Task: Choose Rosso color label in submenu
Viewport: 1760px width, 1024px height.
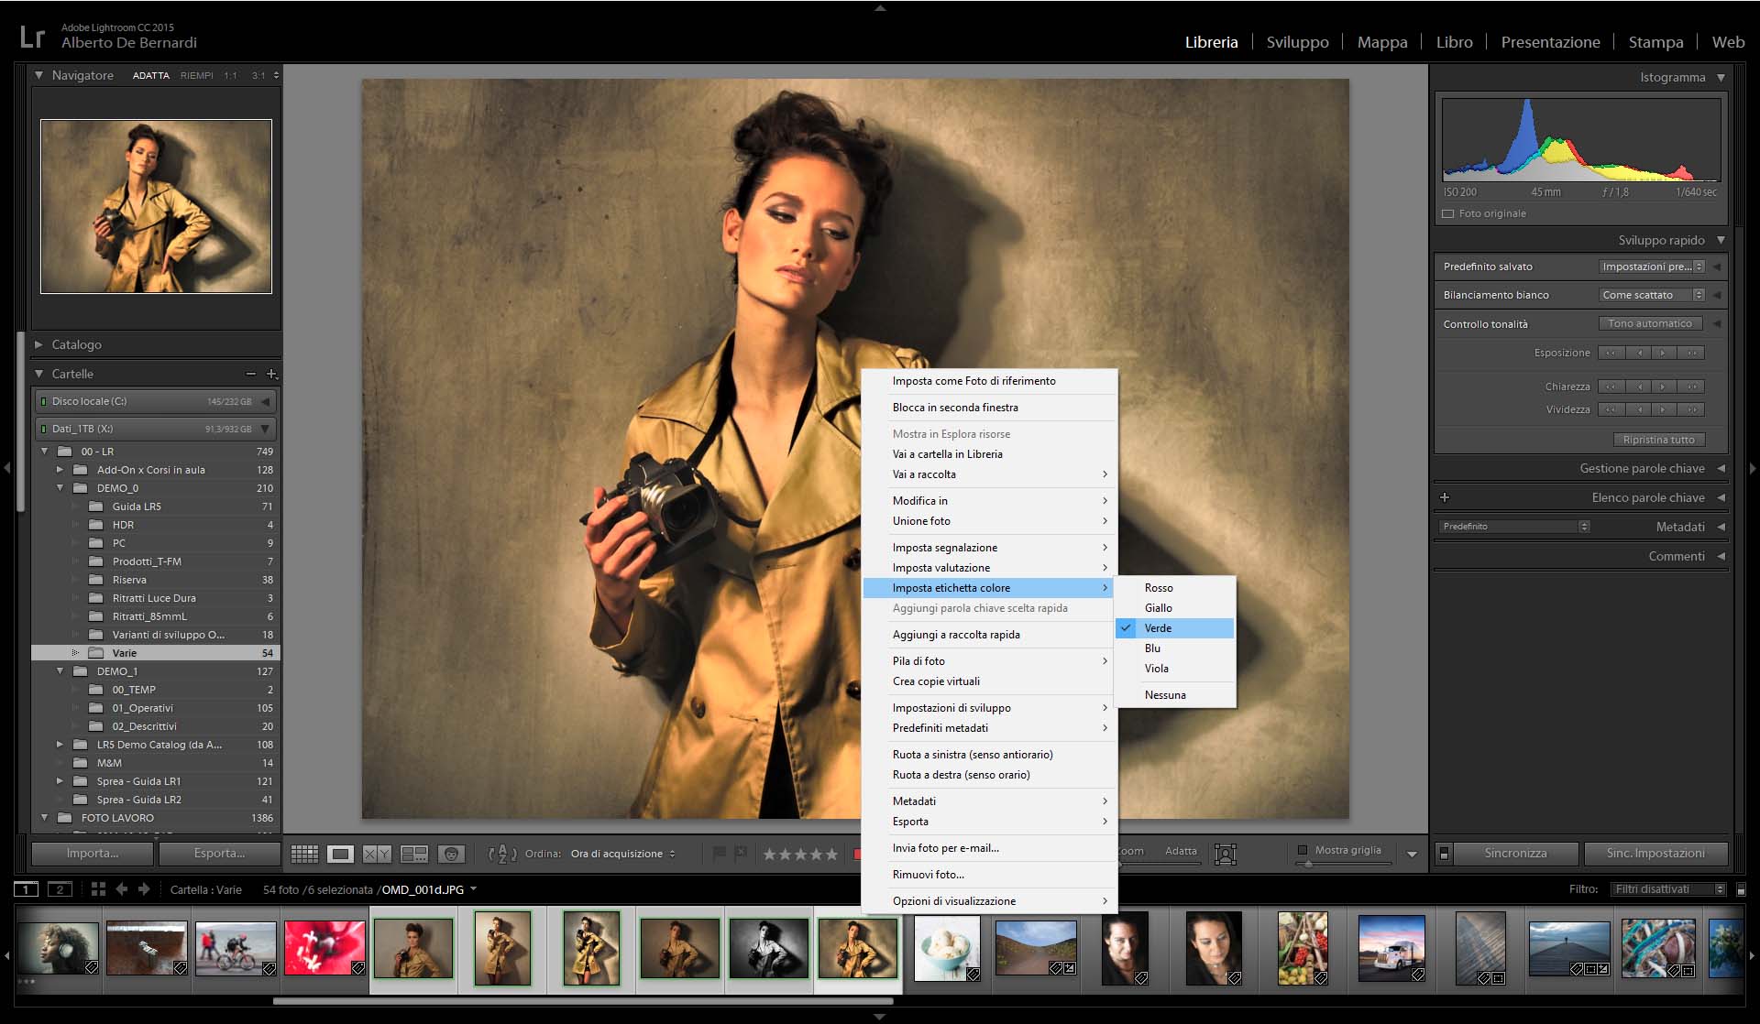Action: 1159,588
